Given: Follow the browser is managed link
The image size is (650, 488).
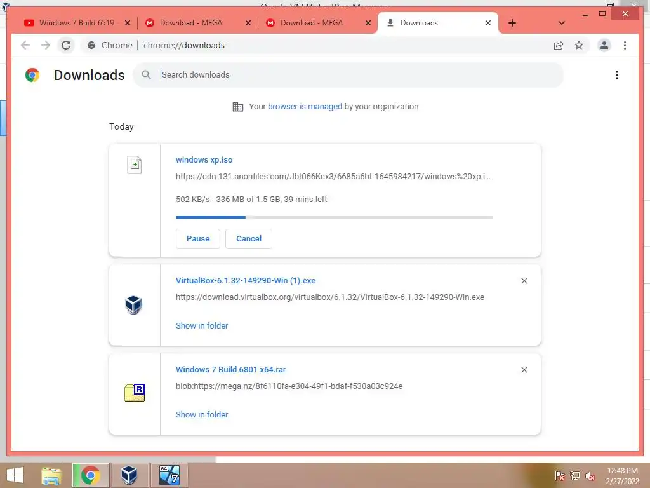Looking at the screenshot, I should click(305, 106).
